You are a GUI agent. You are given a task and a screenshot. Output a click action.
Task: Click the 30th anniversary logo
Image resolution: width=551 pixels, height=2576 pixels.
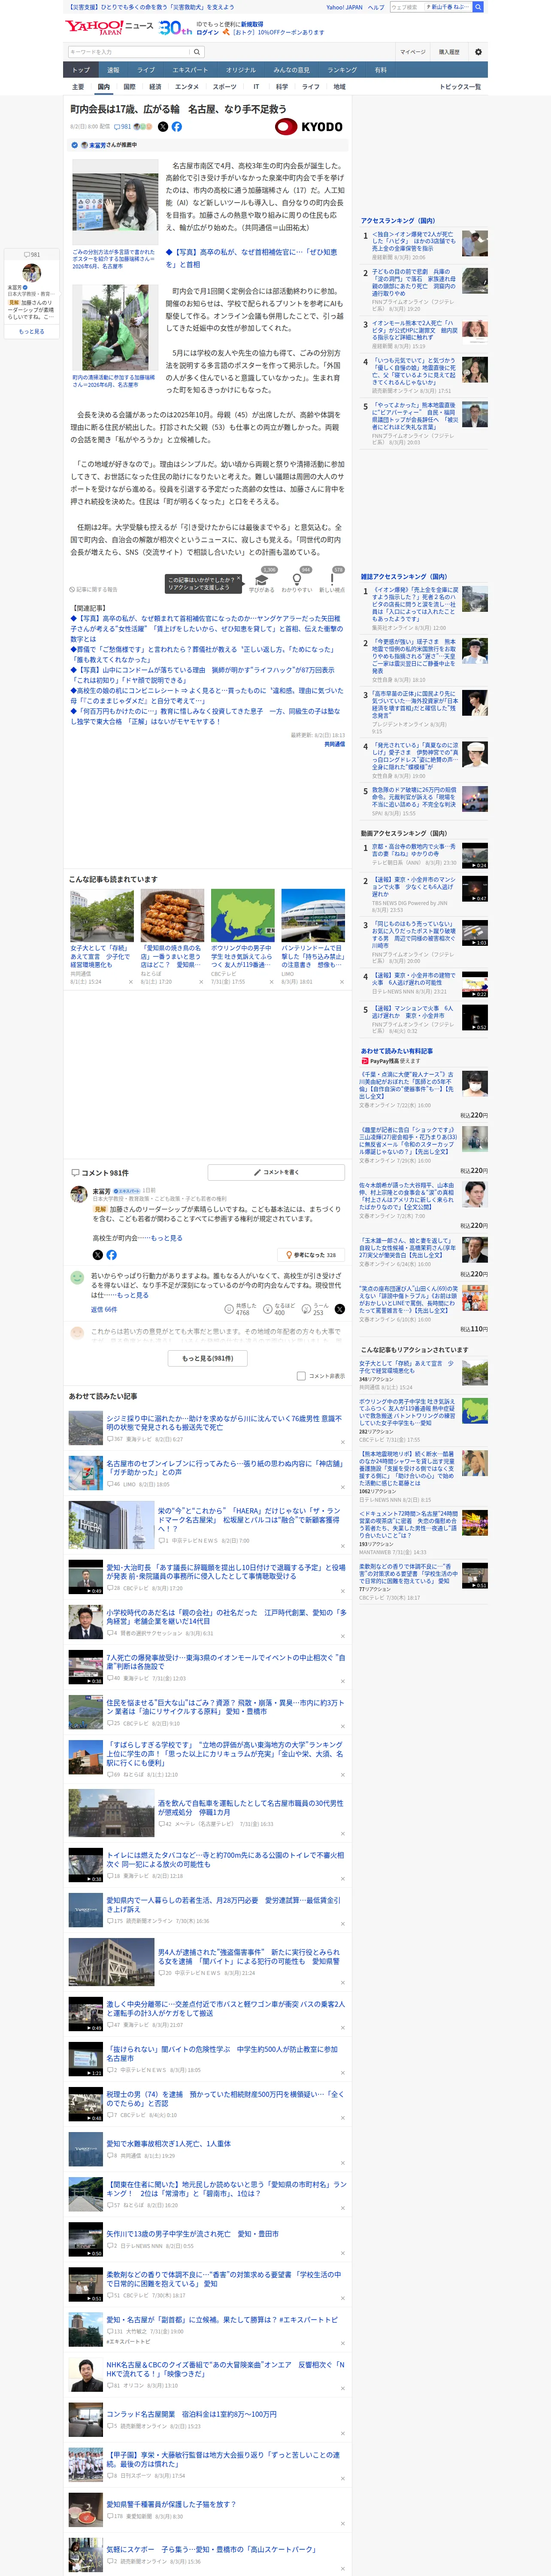point(175,28)
